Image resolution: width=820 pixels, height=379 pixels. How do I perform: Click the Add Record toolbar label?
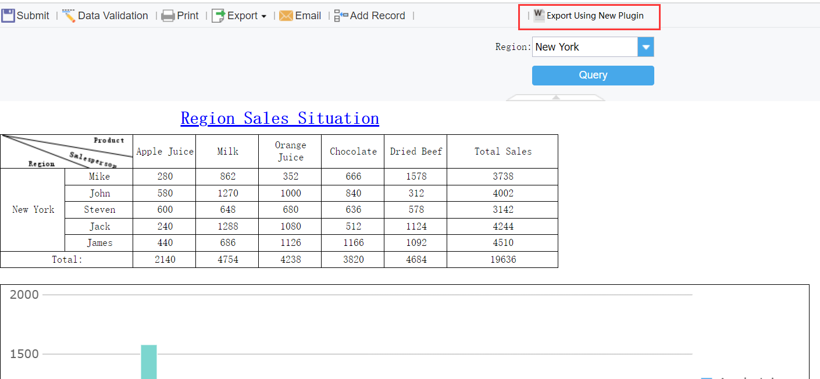tap(377, 16)
